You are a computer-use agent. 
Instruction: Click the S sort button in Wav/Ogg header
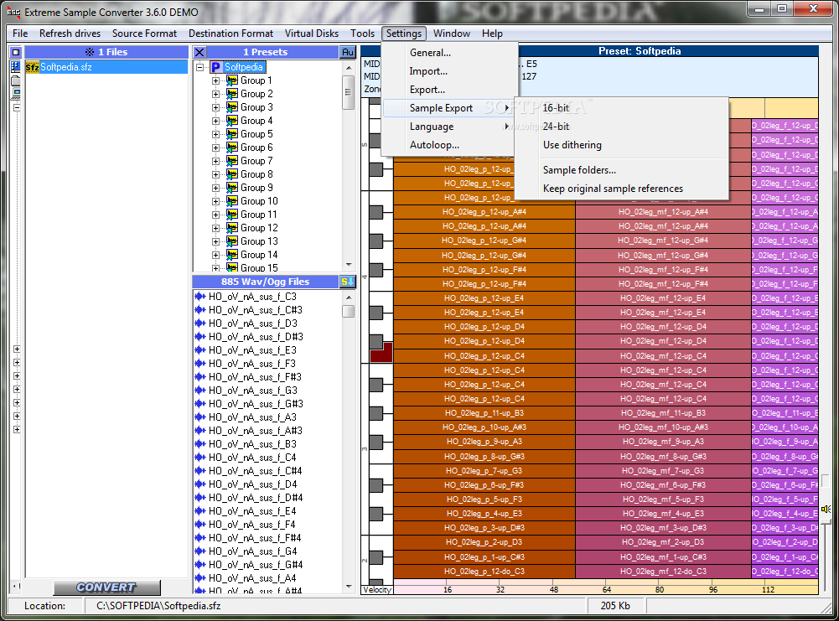348,282
